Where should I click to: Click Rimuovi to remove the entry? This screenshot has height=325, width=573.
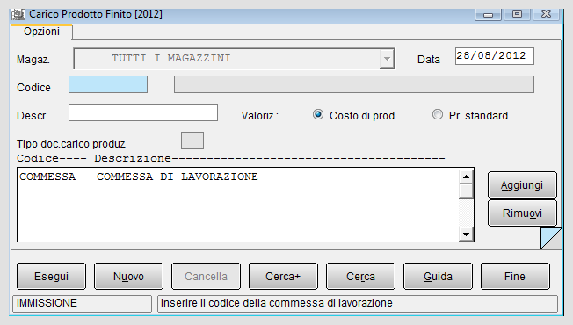pos(522,213)
